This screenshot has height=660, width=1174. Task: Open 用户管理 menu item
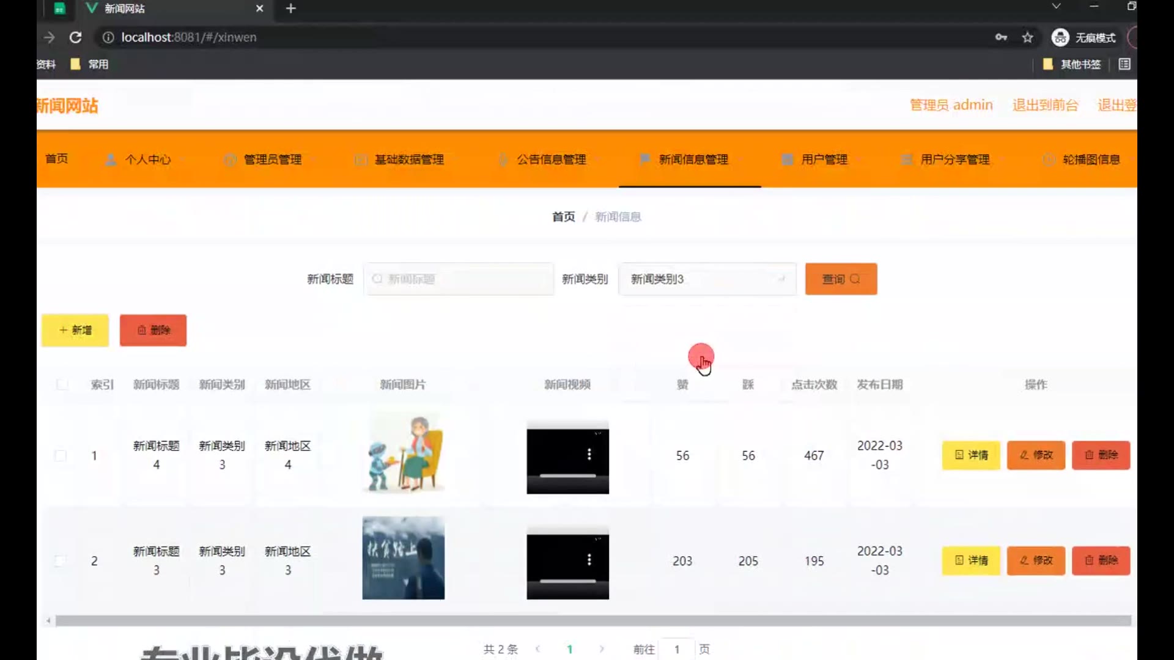point(824,159)
